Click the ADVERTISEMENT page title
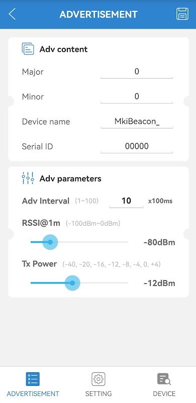Viewport: 196px width, 403px height. point(99,14)
